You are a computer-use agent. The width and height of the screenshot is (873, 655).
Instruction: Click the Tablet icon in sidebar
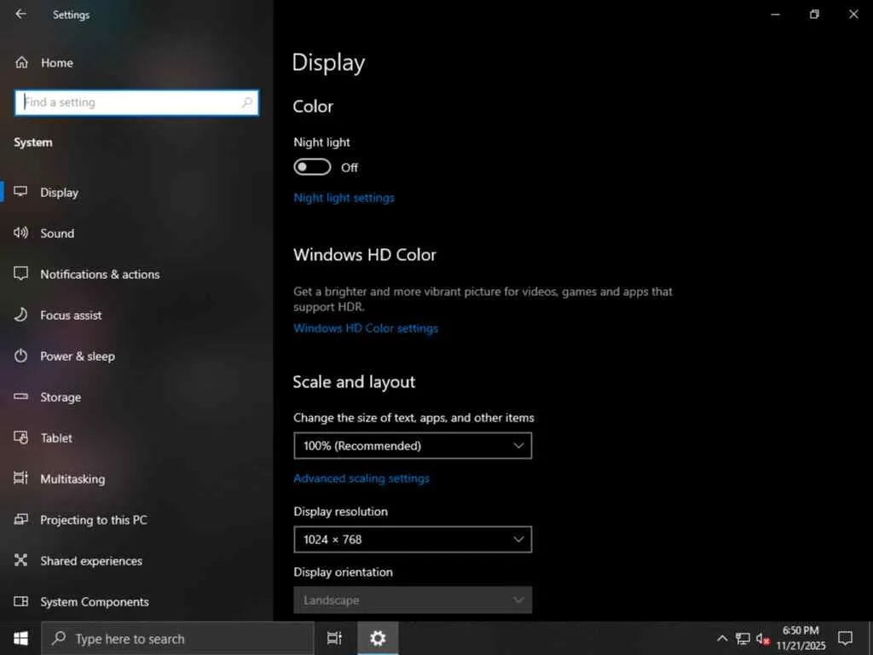point(20,438)
